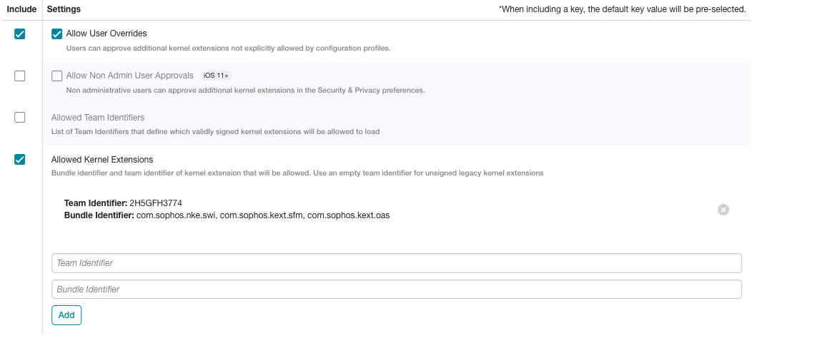Viewport: 822px width, 338px height.
Task: Select the Allowed Team Identifiers heading
Action: coord(97,117)
